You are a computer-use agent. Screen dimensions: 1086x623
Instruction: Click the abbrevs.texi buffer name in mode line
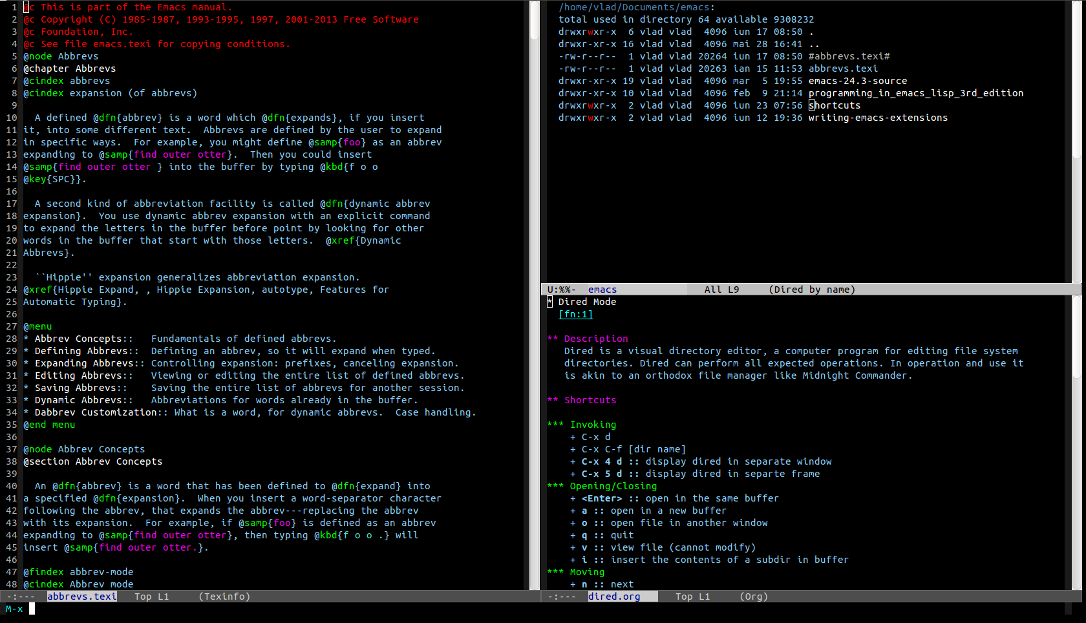[x=81, y=597]
